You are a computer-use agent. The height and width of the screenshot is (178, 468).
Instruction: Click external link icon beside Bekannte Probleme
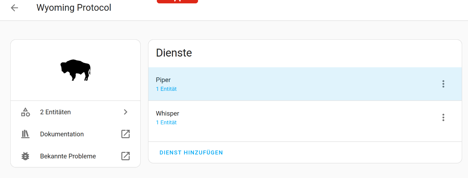pyautogui.click(x=126, y=156)
